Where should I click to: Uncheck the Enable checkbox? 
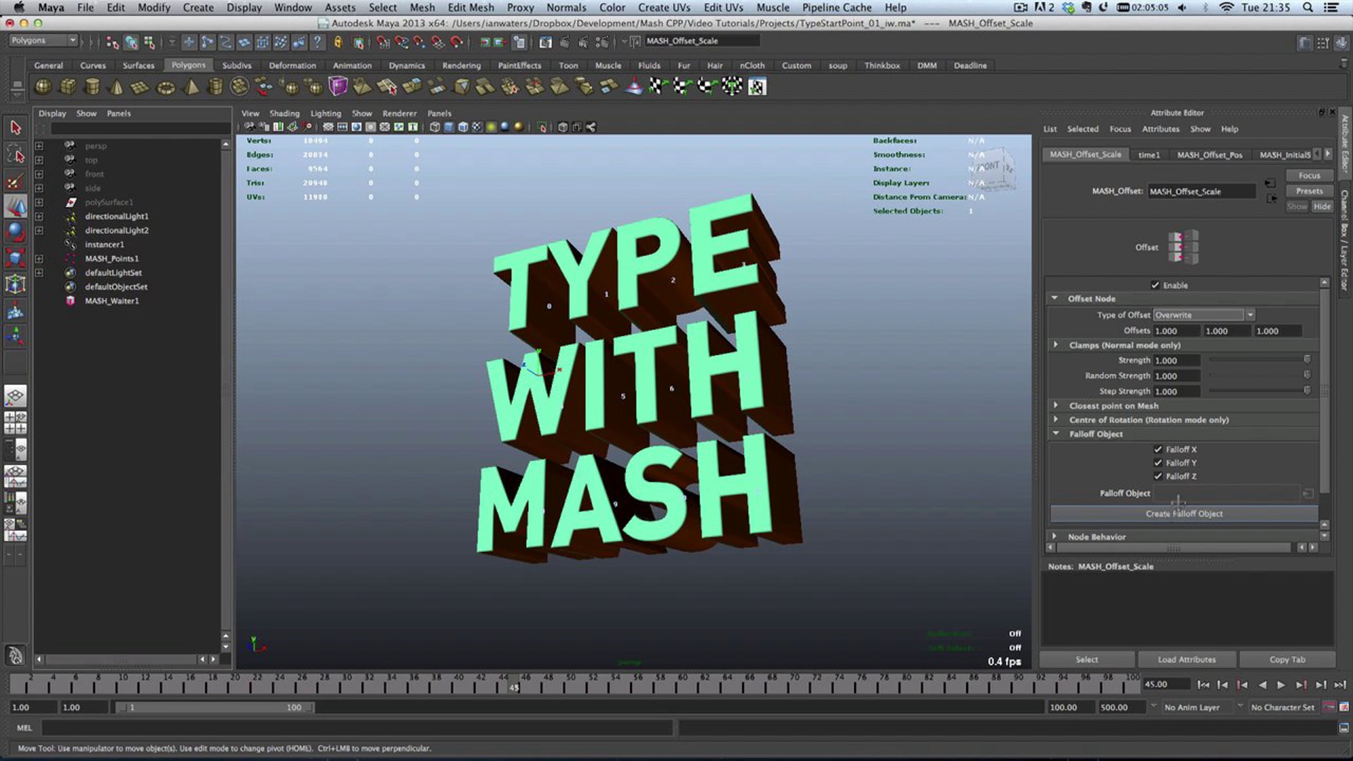coord(1155,285)
